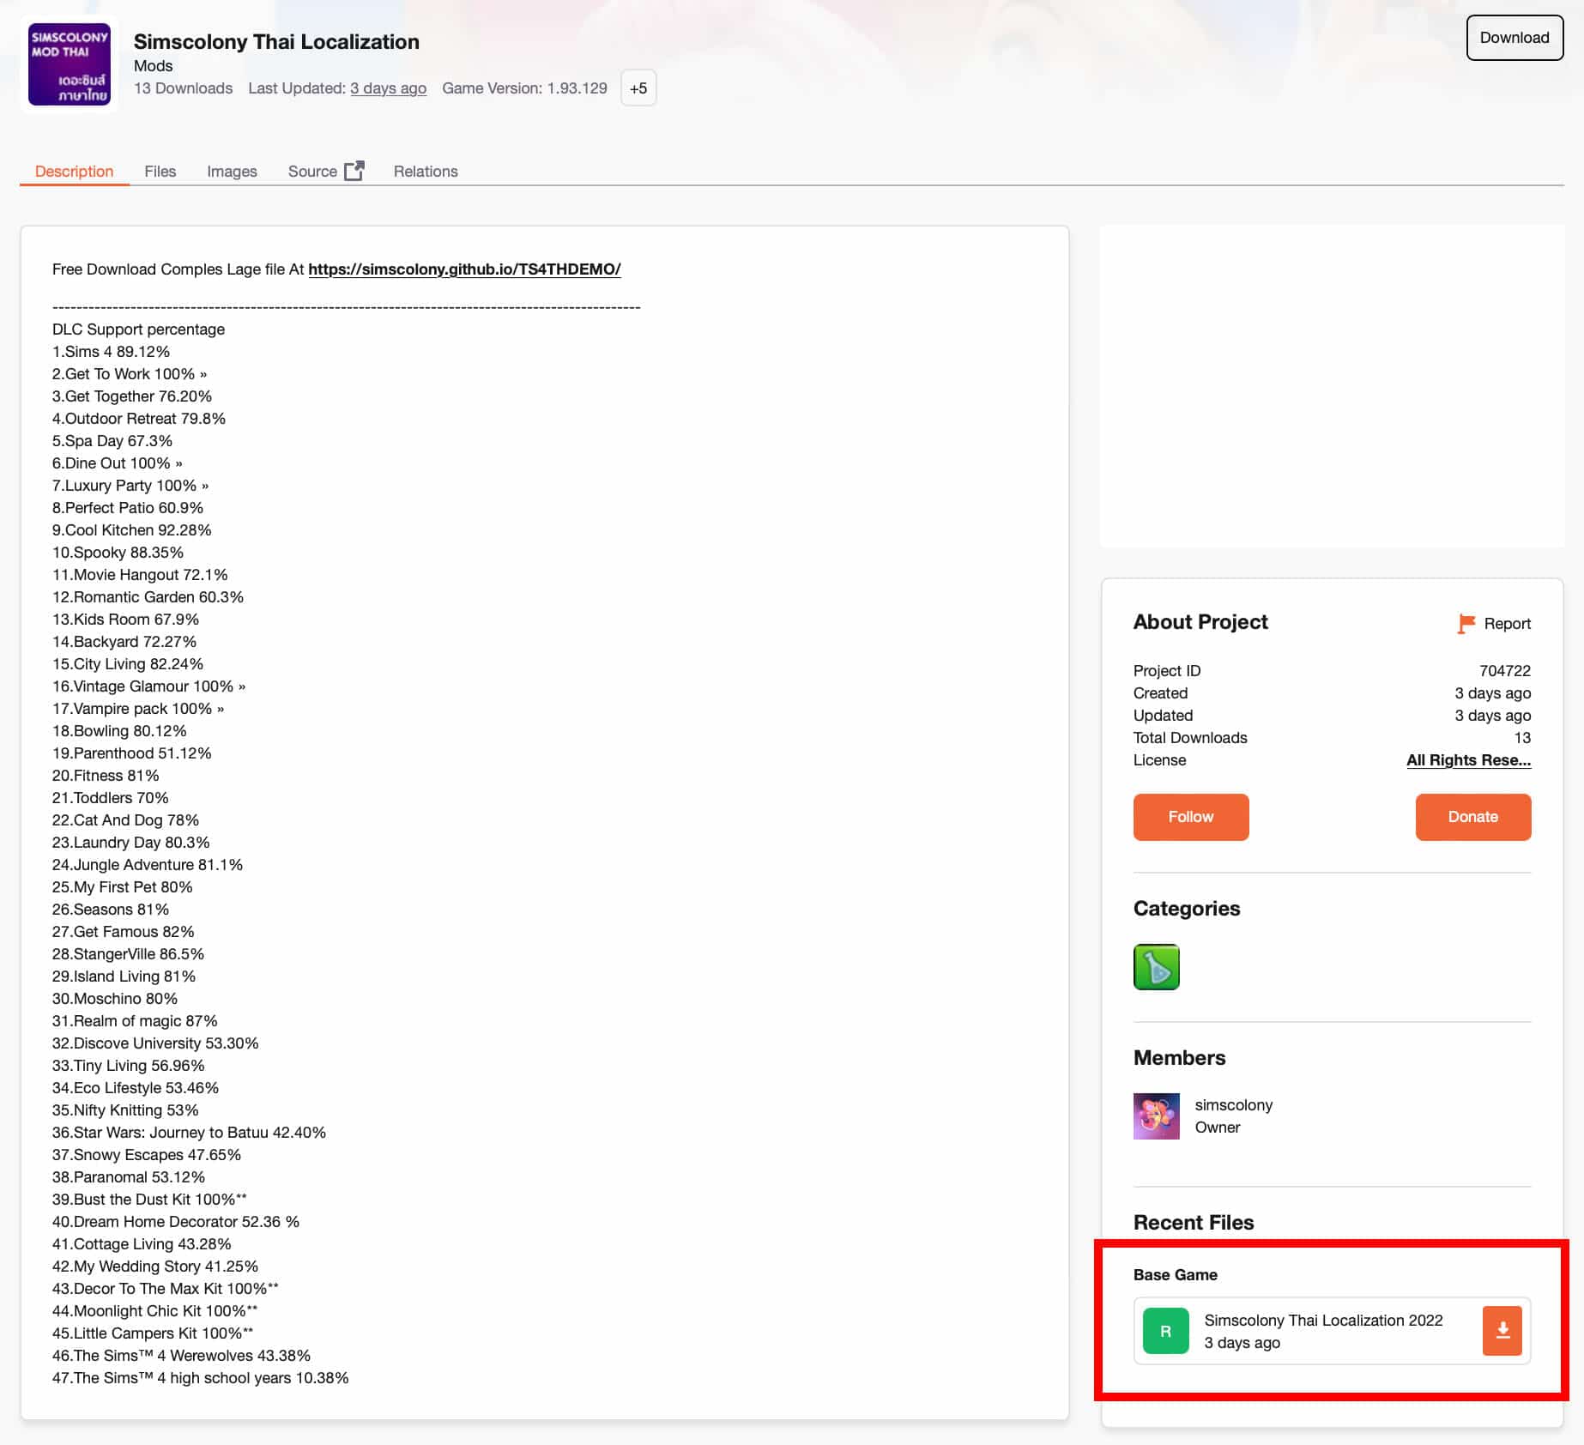
Task: Download Simscolony Thai Localization 2022 file
Action: (1502, 1331)
